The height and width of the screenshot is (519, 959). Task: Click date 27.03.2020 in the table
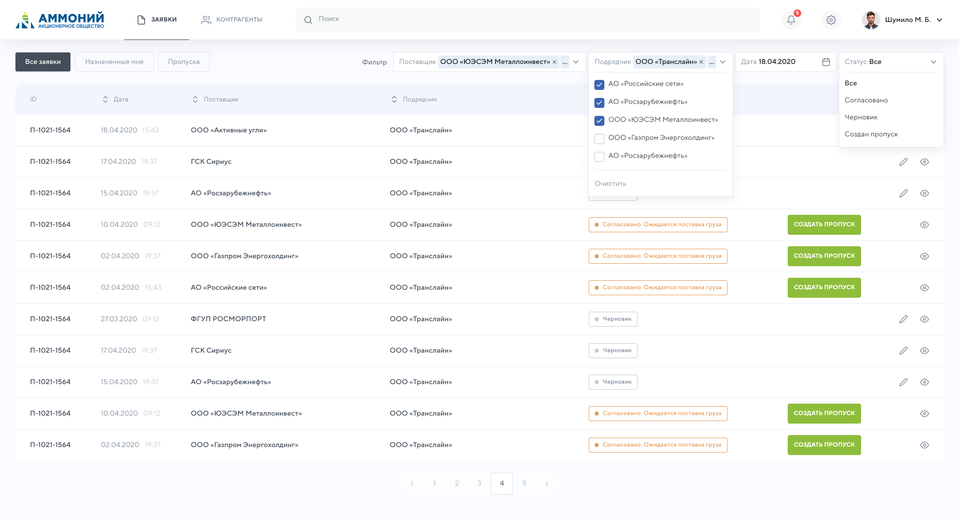[119, 319]
